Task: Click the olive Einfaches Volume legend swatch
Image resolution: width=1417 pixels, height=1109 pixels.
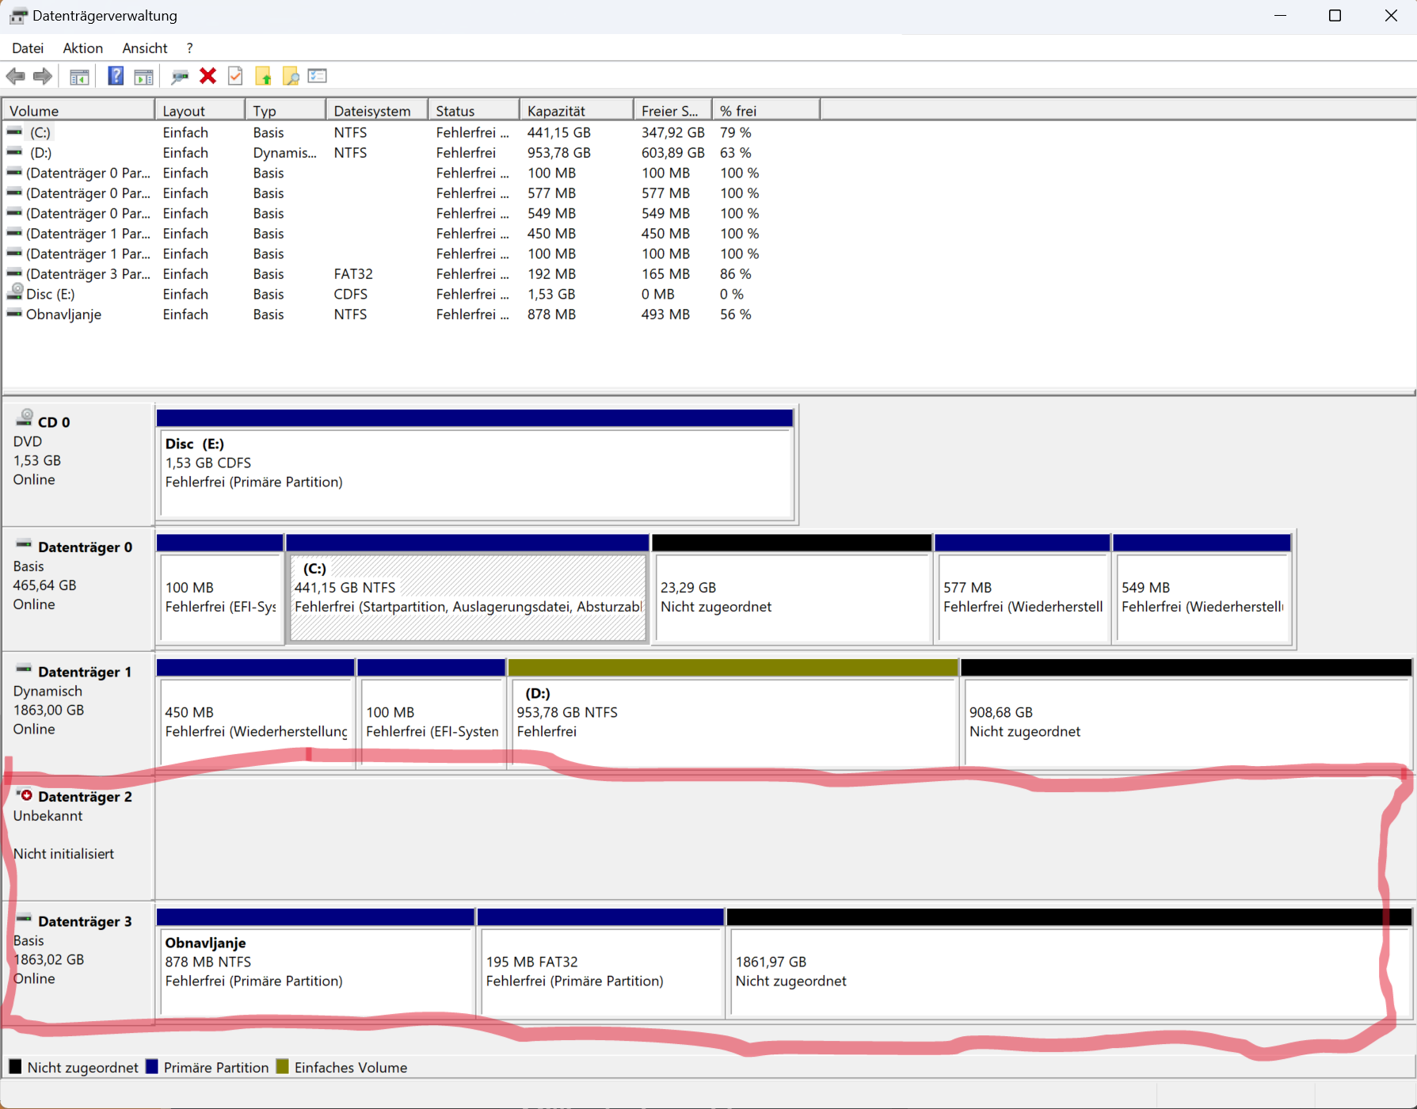Action: pyautogui.click(x=283, y=1066)
